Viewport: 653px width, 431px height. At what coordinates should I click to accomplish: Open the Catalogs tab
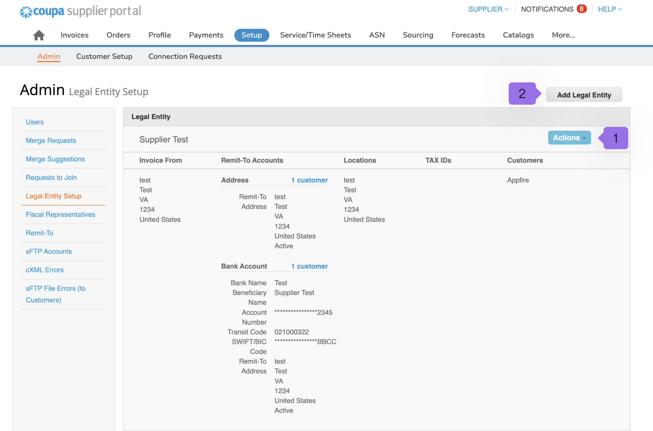(518, 35)
